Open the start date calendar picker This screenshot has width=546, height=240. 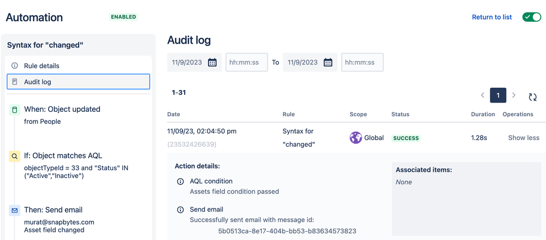[x=213, y=63]
